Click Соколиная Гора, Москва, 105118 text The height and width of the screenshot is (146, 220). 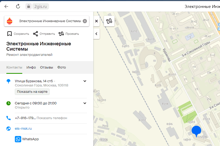(42, 85)
